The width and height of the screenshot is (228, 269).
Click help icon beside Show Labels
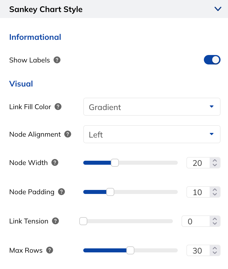[x=57, y=60]
